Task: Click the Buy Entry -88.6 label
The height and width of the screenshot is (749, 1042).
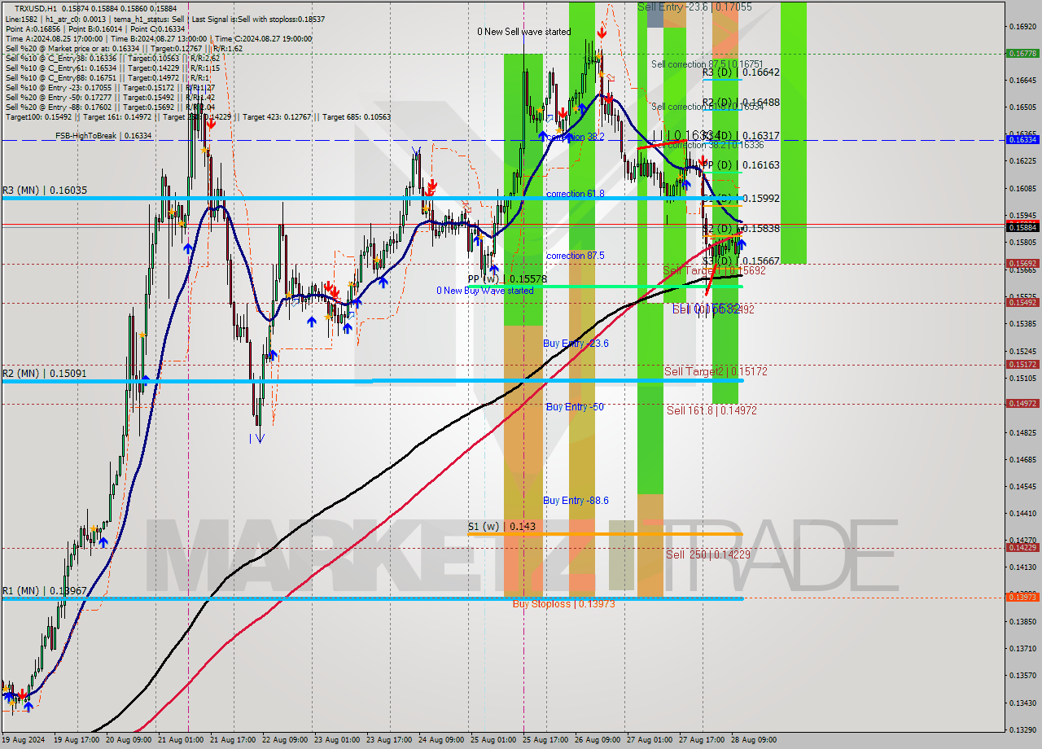Action: [x=576, y=501]
